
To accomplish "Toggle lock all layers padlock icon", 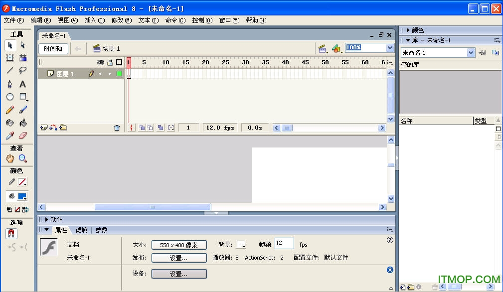I will tap(110, 62).
